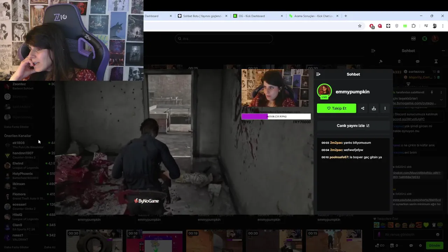Image resolution: width=448 pixels, height=252 pixels.
Task: Open the 00:18 clip thumbnail
Action: [154, 241]
